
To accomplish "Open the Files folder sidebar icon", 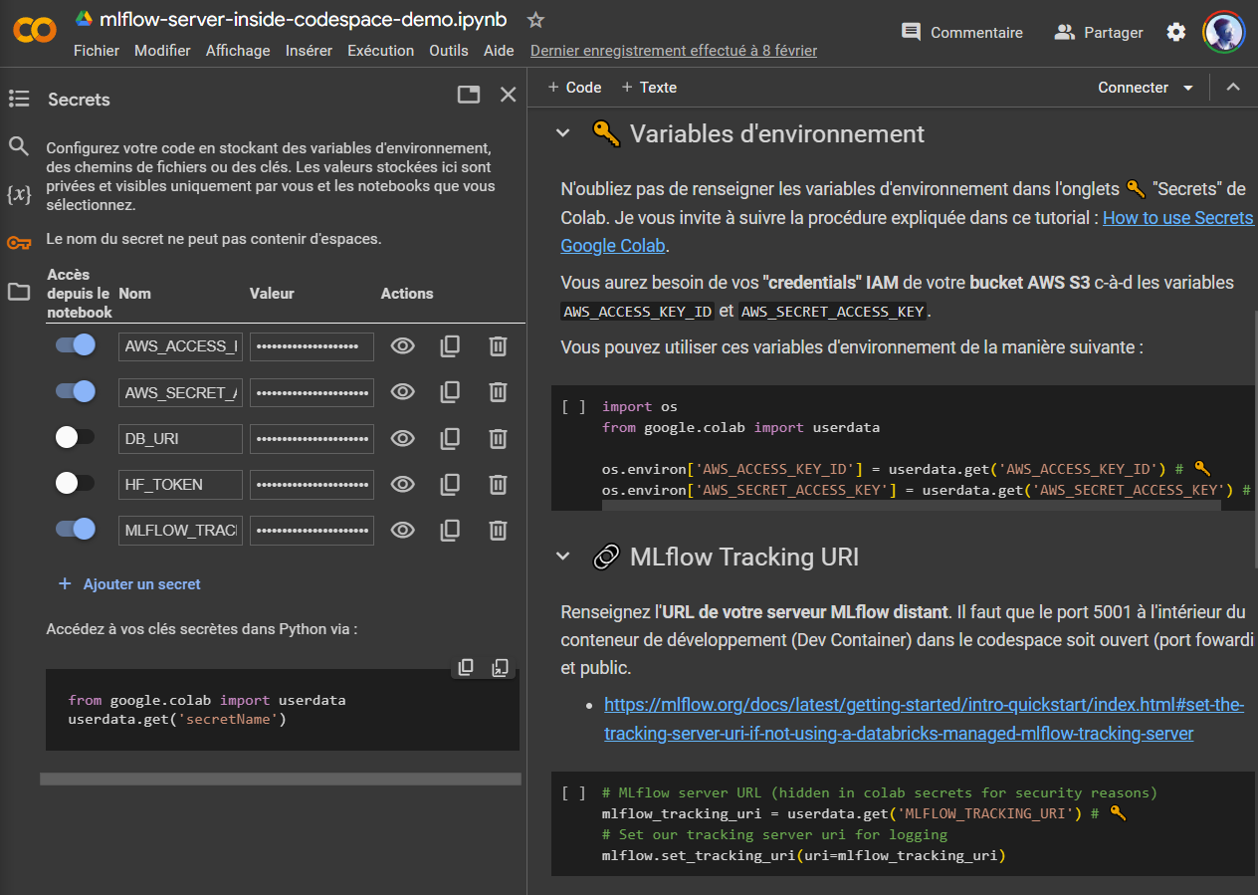I will 19,292.
